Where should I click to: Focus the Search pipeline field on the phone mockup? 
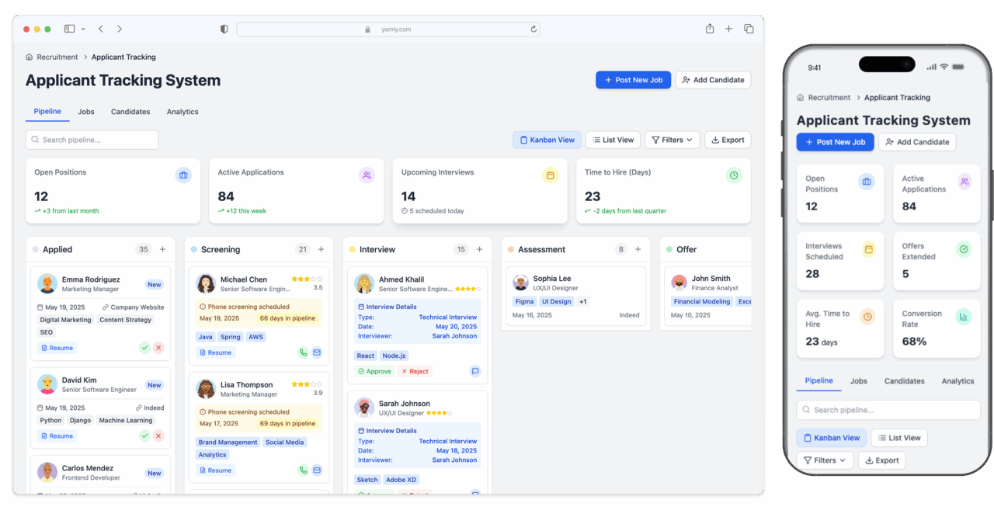888,410
